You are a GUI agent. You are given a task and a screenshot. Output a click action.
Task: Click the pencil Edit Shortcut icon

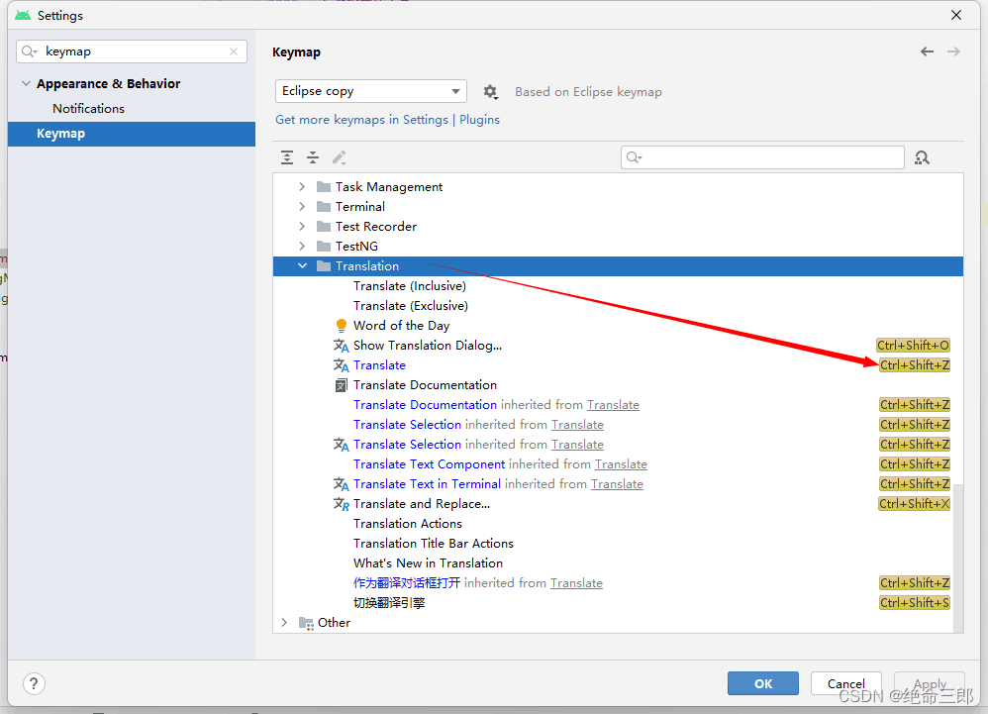(x=339, y=157)
